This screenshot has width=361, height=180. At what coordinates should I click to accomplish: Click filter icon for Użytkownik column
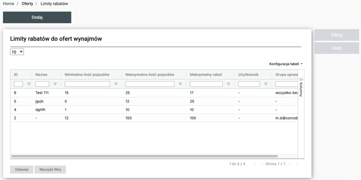266,84
